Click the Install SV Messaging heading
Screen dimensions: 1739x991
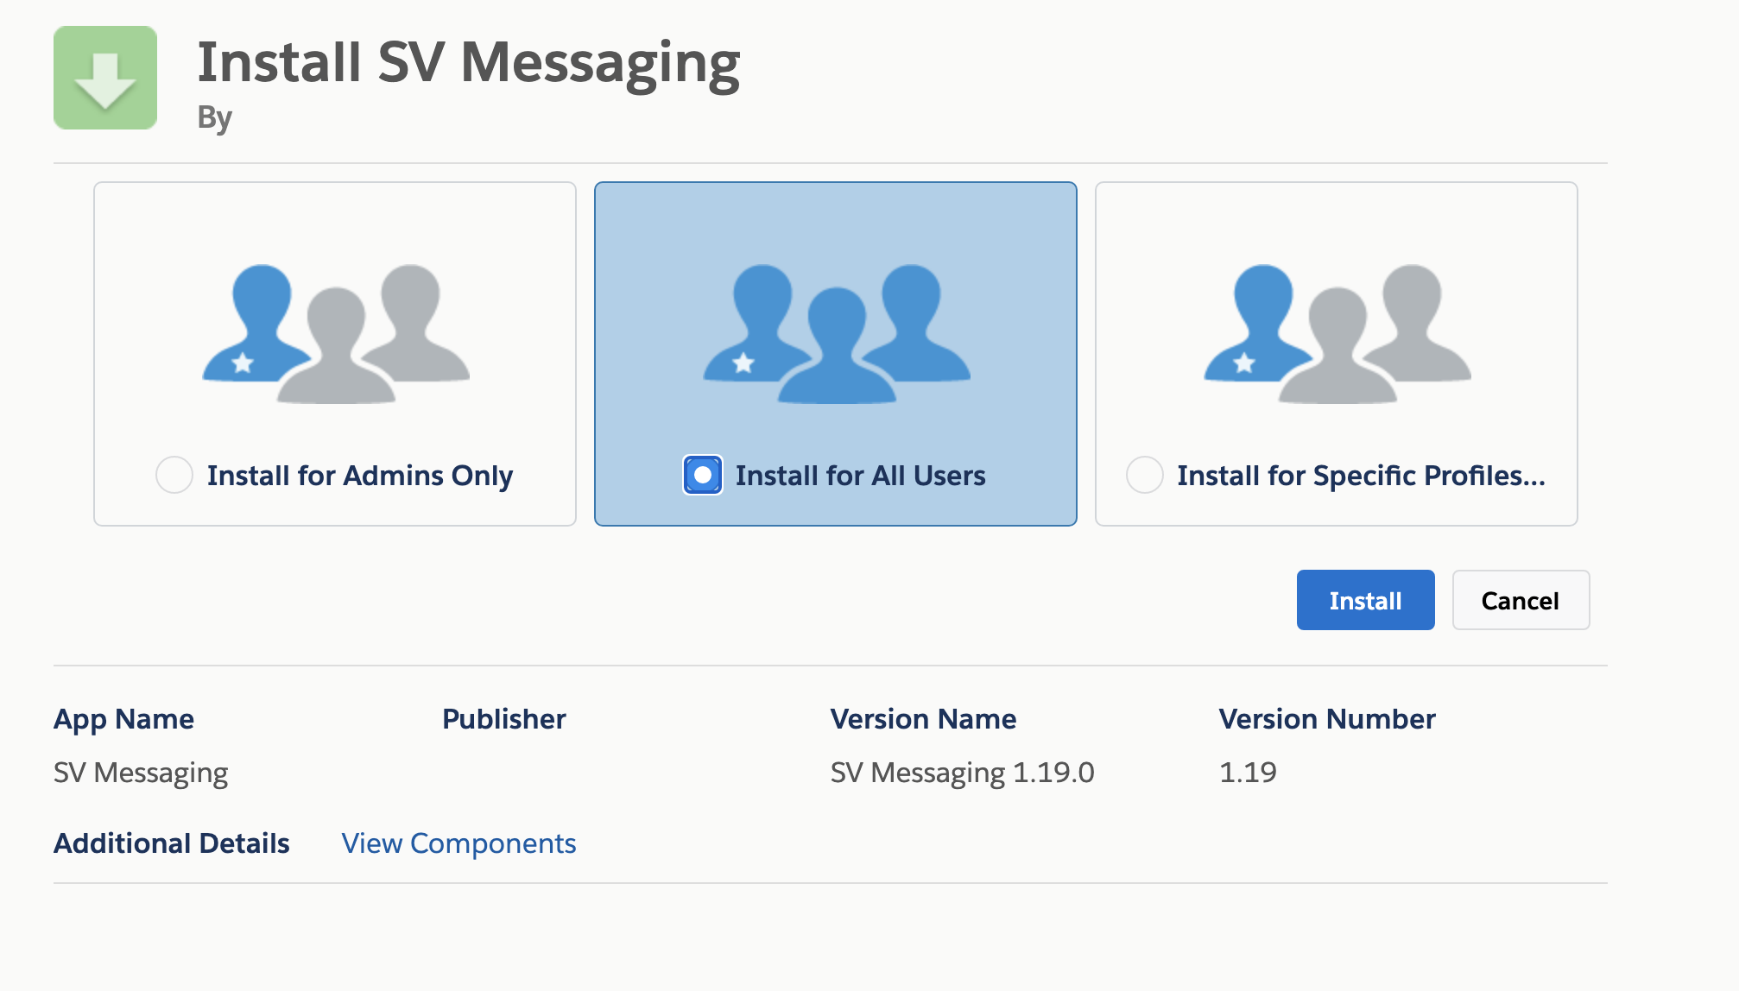coord(469,63)
